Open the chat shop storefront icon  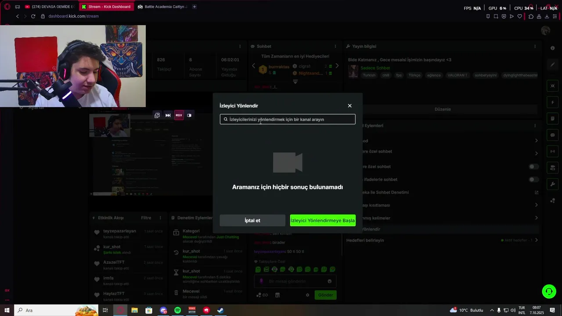point(277,295)
